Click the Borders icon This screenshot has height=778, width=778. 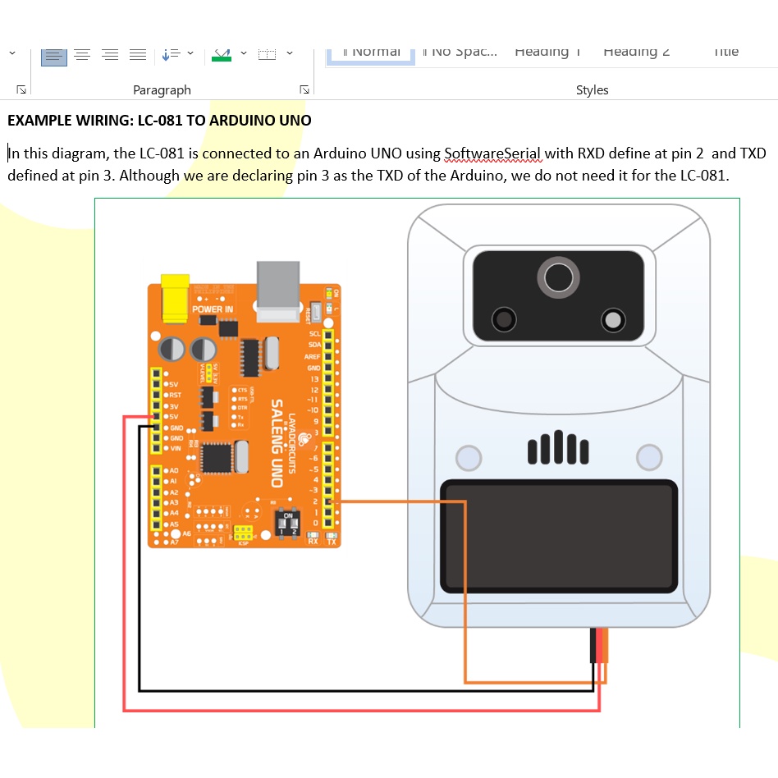pyautogui.click(x=267, y=54)
